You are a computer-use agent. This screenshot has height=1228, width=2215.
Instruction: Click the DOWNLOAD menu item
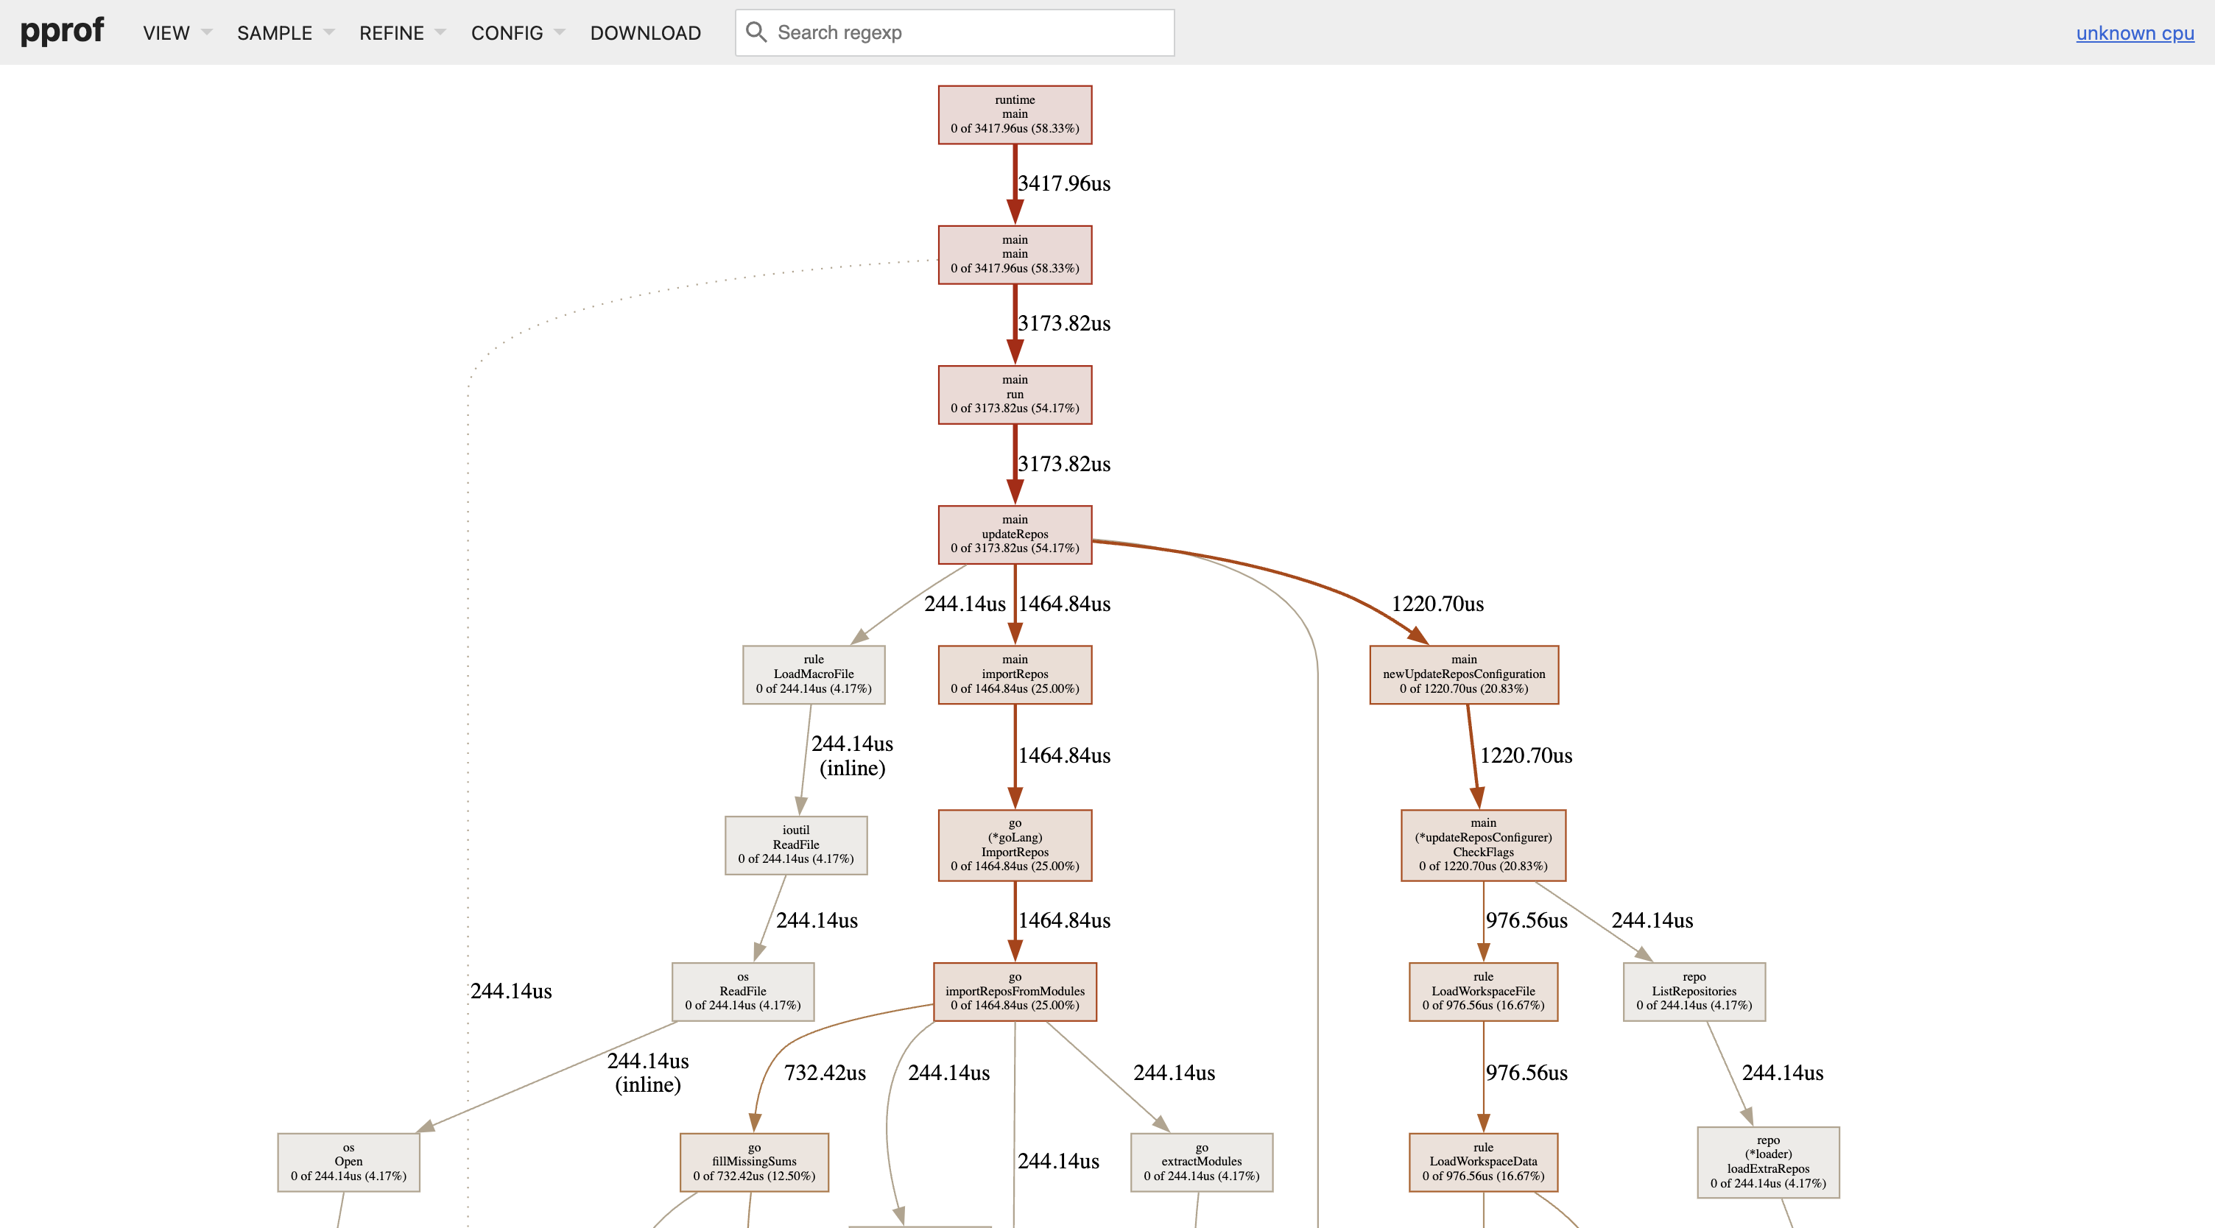pos(645,32)
